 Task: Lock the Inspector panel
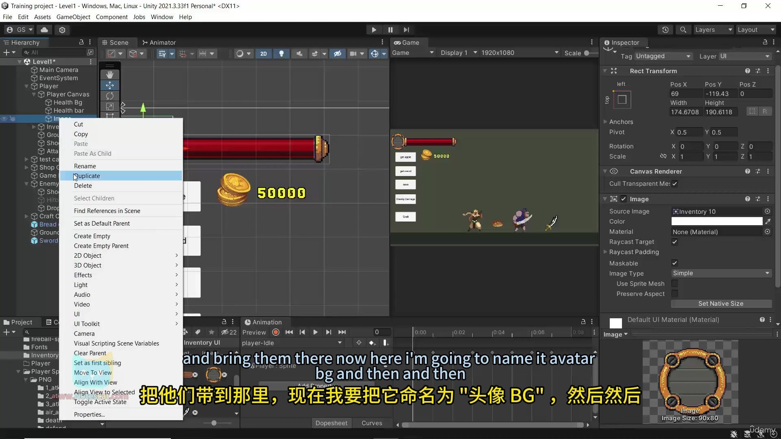(765, 42)
